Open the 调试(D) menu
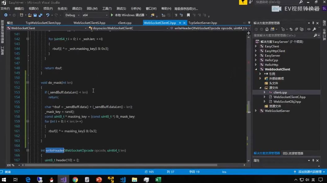327x183 pixels. [x=76, y=8]
